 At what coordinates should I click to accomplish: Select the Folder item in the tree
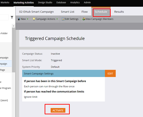pyautogui.click(x=4, y=33)
